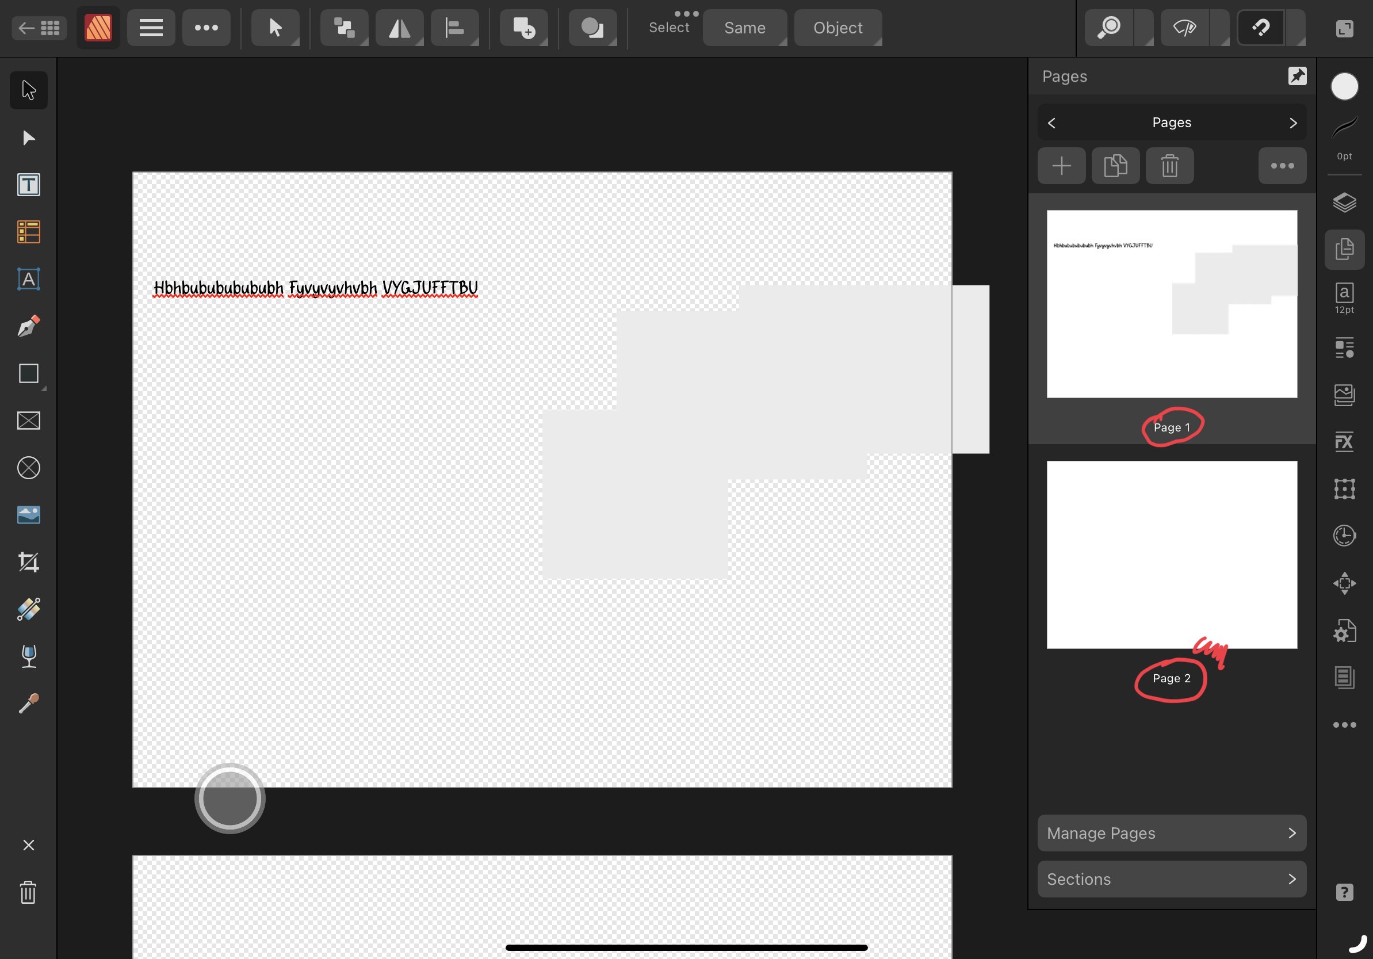Delete the selected page with trash icon
This screenshot has height=959, width=1373.
[1169, 166]
